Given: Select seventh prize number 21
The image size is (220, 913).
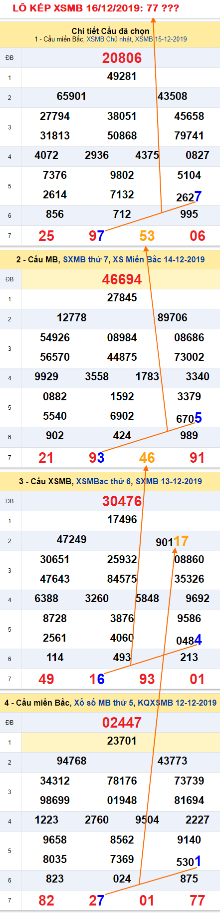Looking at the screenshot, I should [46, 457].
